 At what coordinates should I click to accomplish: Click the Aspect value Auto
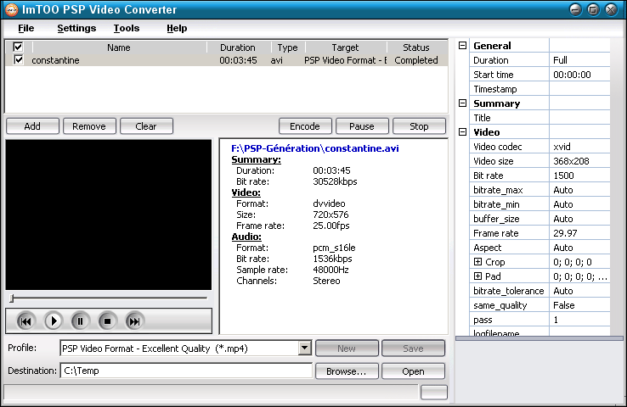pos(579,248)
